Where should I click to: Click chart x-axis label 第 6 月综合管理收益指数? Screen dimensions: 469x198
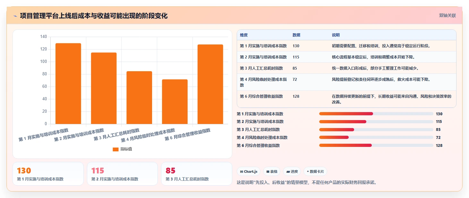click(x=188, y=135)
